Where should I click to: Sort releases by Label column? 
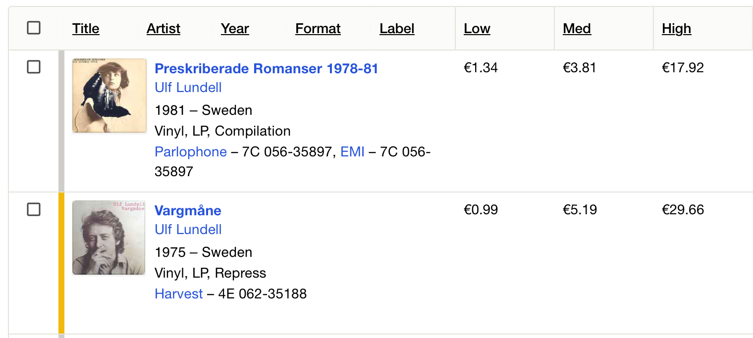[x=397, y=29]
